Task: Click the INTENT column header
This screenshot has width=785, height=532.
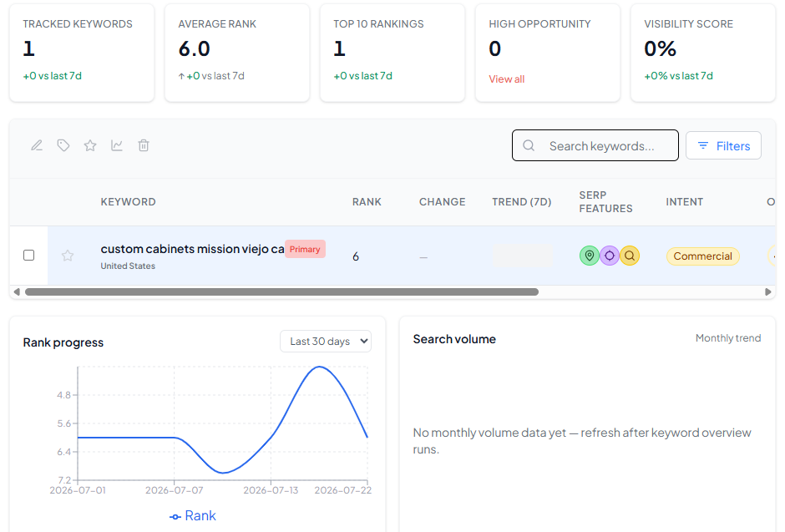Action: click(685, 201)
